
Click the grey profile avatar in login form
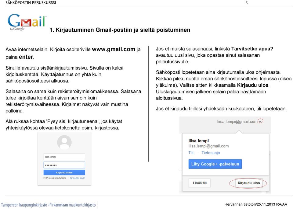pos(64,142)
